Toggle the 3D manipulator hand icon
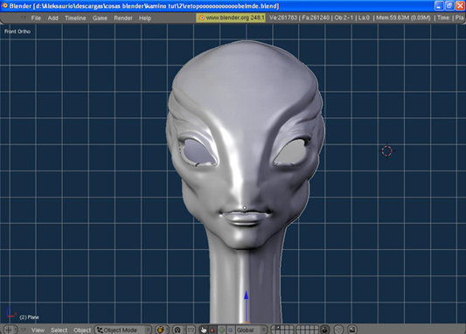466x334 pixels. coord(204,330)
